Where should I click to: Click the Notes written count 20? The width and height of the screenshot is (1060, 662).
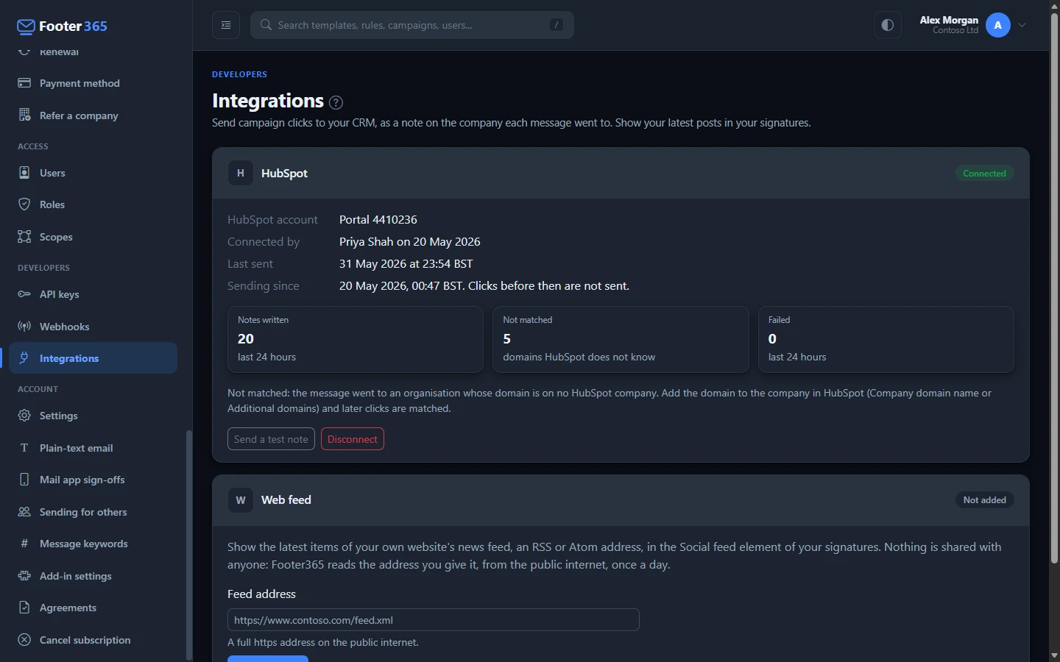[246, 339]
